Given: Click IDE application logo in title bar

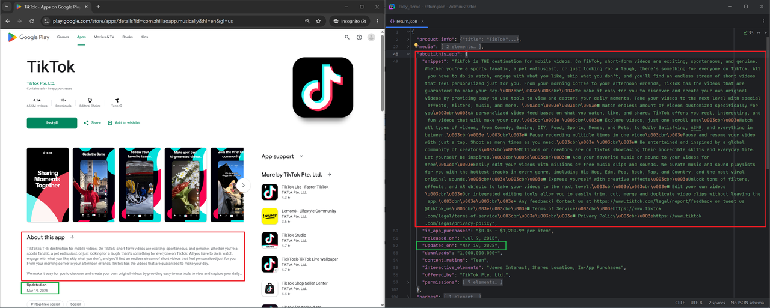Looking at the screenshot, I should click(392, 7).
